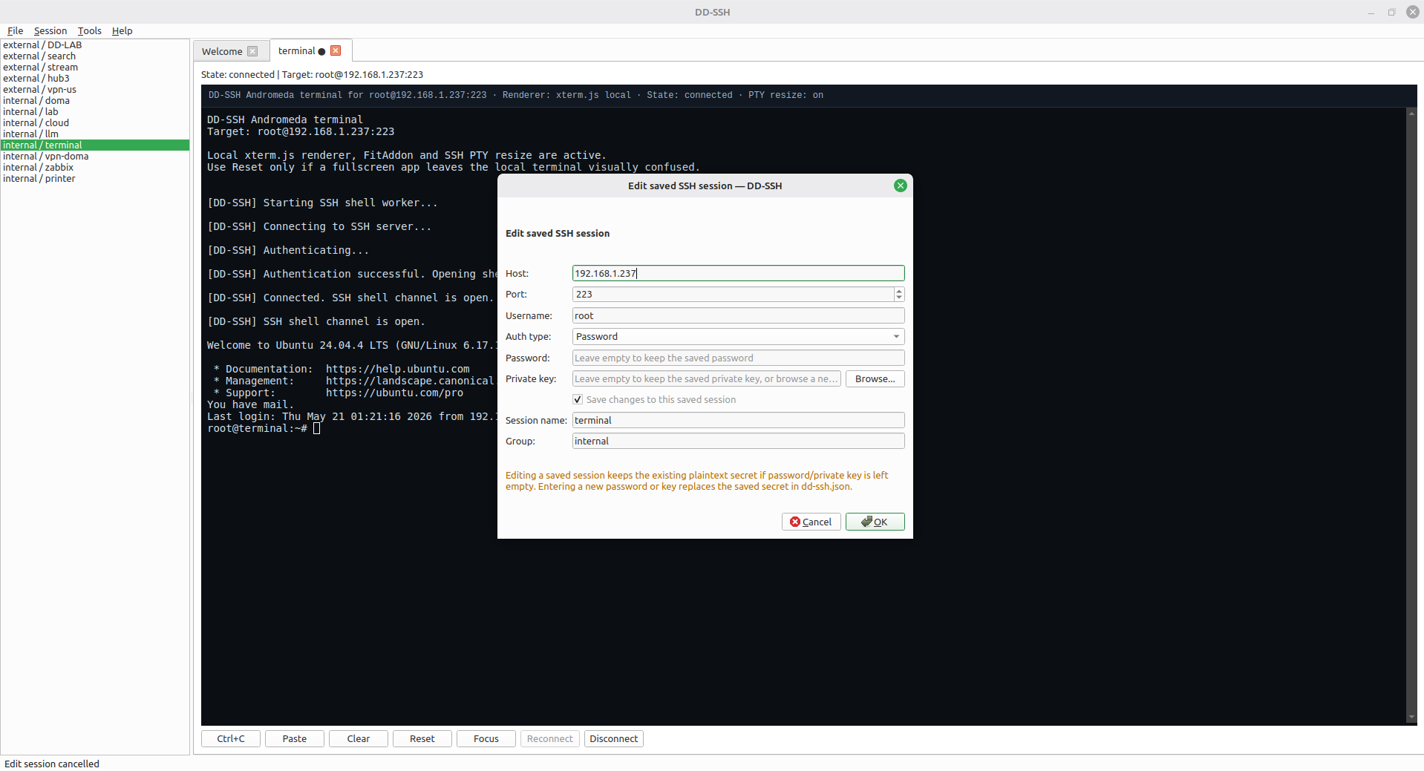The image size is (1424, 771).
Task: Click into the Port field
Action: [x=733, y=295]
